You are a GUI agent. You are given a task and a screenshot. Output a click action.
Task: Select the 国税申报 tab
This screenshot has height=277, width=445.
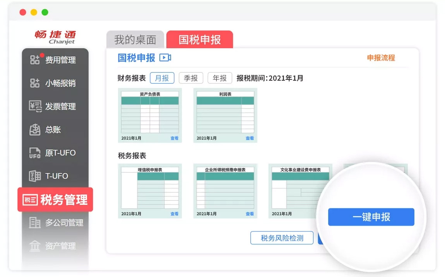(200, 40)
